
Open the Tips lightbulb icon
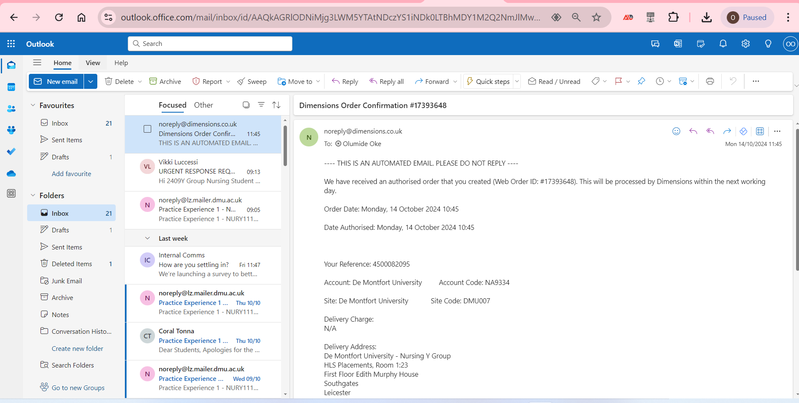point(768,44)
